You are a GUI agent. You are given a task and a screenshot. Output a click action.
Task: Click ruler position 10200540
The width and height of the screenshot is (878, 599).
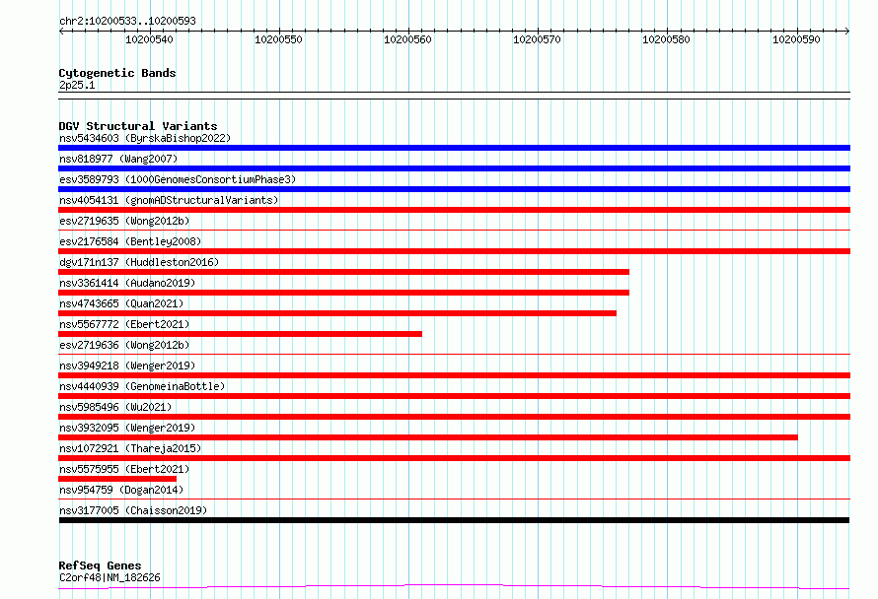(x=150, y=39)
